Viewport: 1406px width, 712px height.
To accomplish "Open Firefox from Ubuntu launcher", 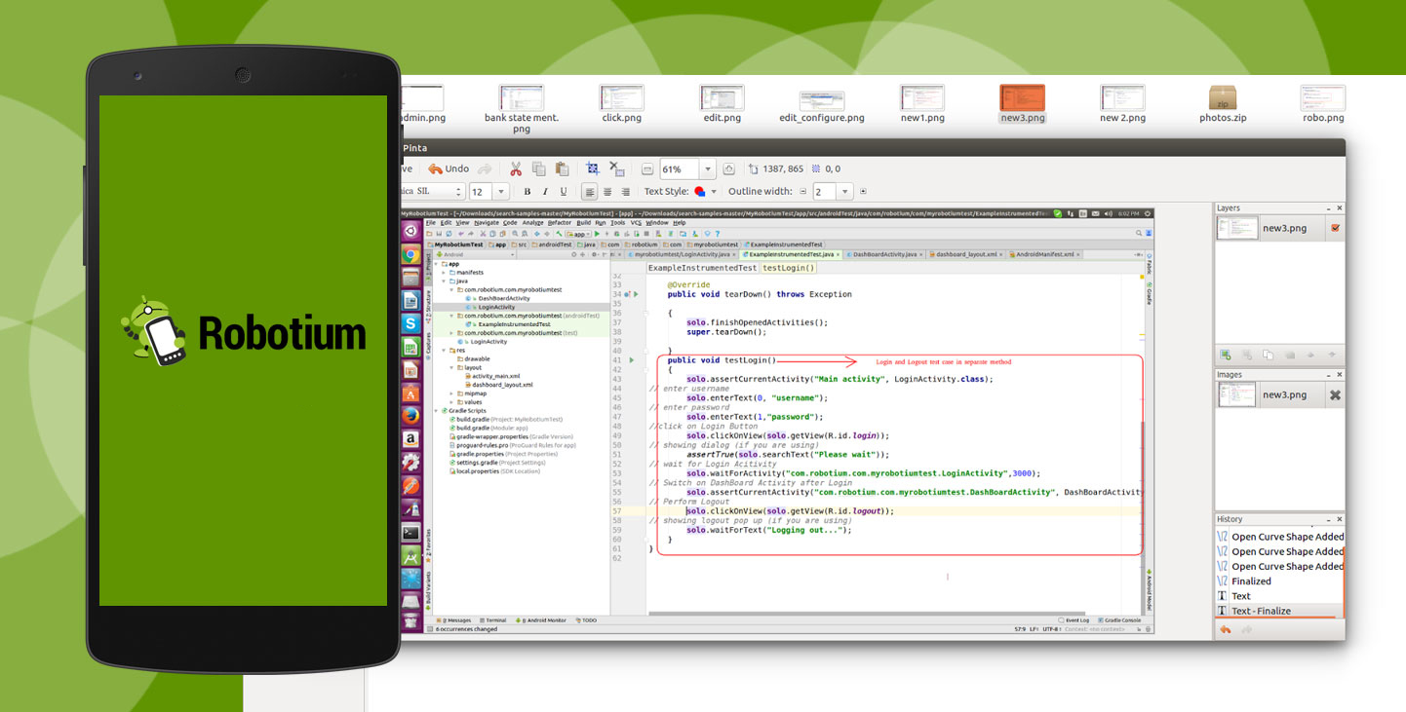I will 411,416.
